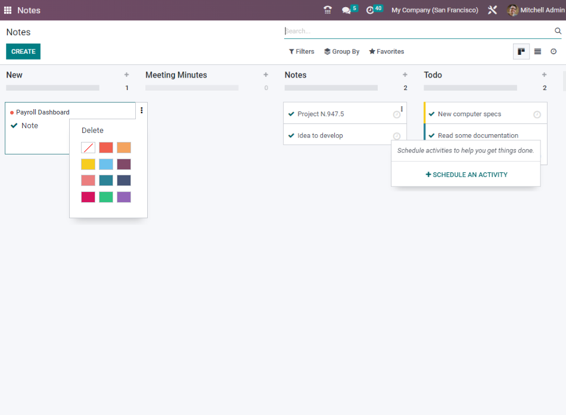Click the CREATE button
Screen dimensions: 566x415
[23, 52]
